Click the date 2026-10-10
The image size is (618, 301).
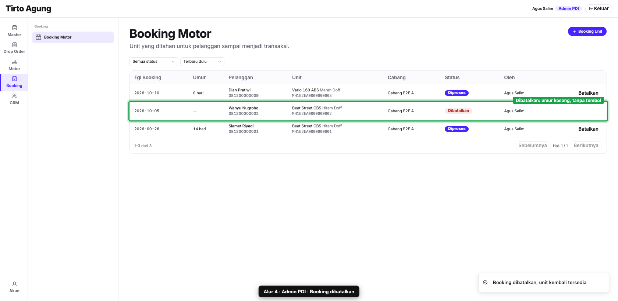tap(147, 93)
